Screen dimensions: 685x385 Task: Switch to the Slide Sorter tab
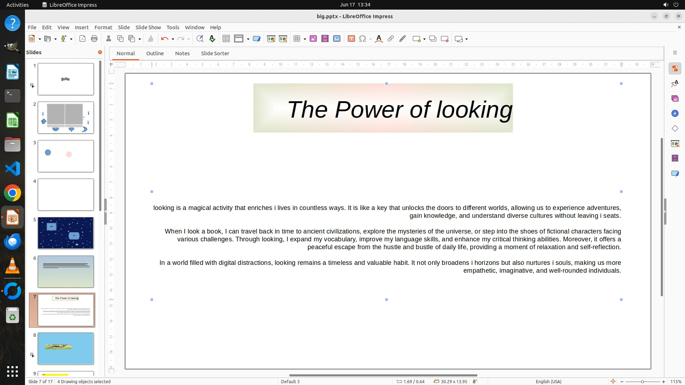(215, 53)
